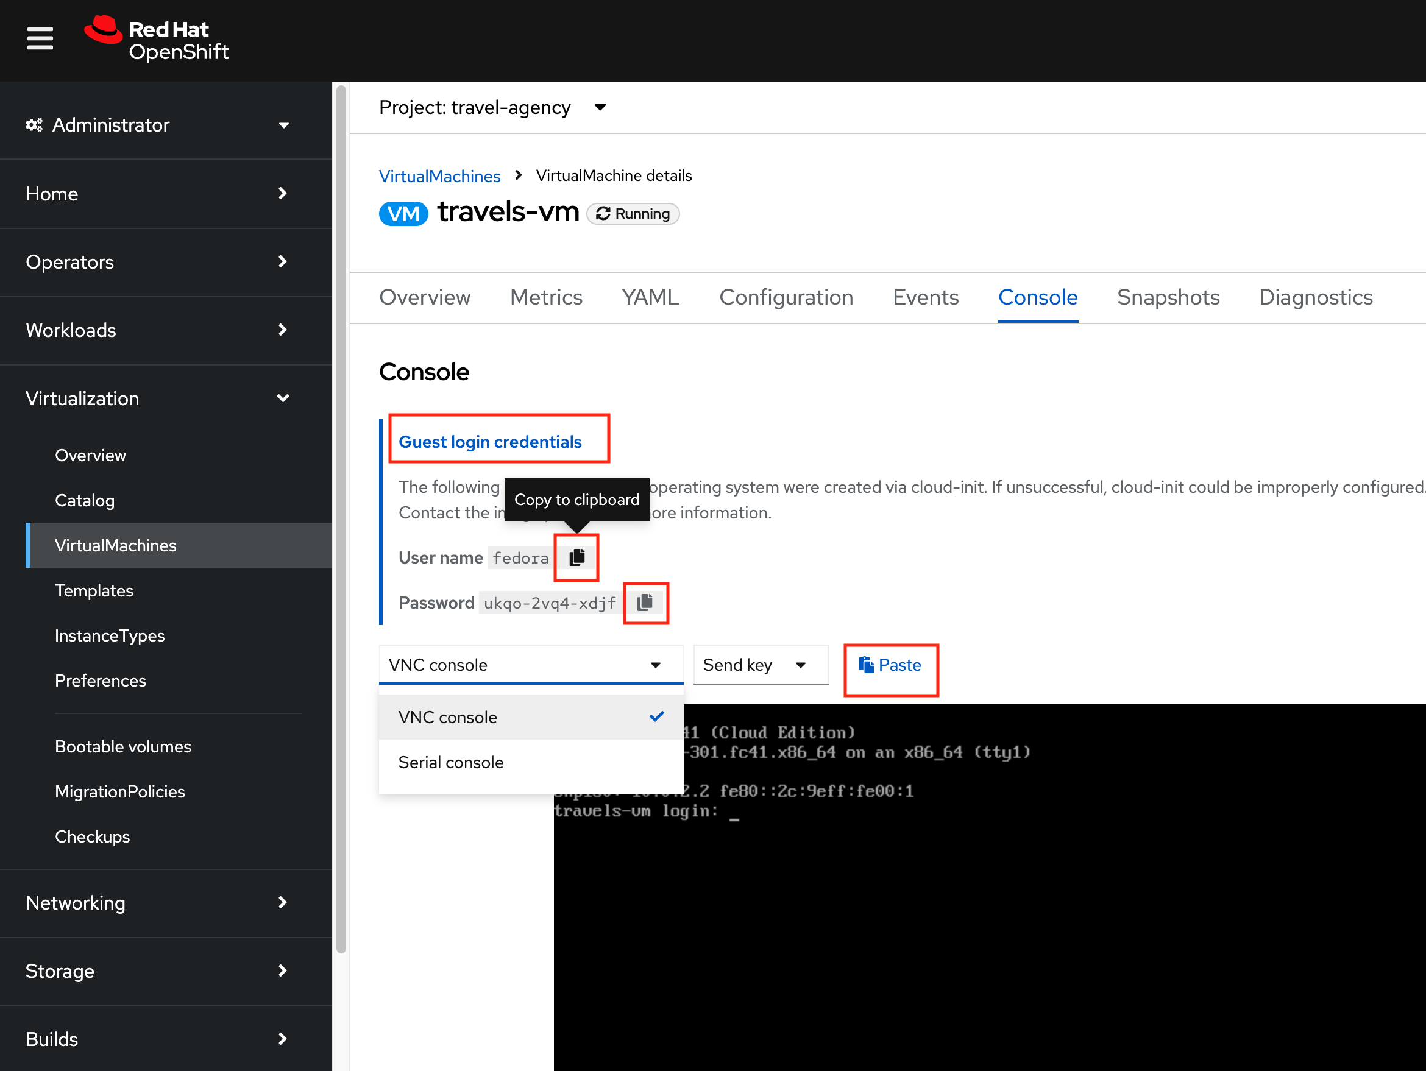Close the VNC console type dropdown
The image size is (1426, 1071).
tap(531, 665)
